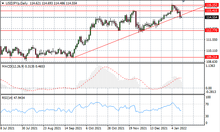Select the current price label 114.554
The width and height of the screenshot is (220, 132).
click(212, 17)
